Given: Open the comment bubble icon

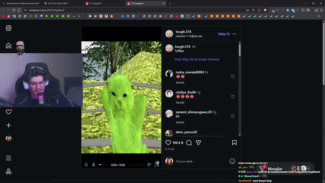Looking at the screenshot, I should click(189, 143).
